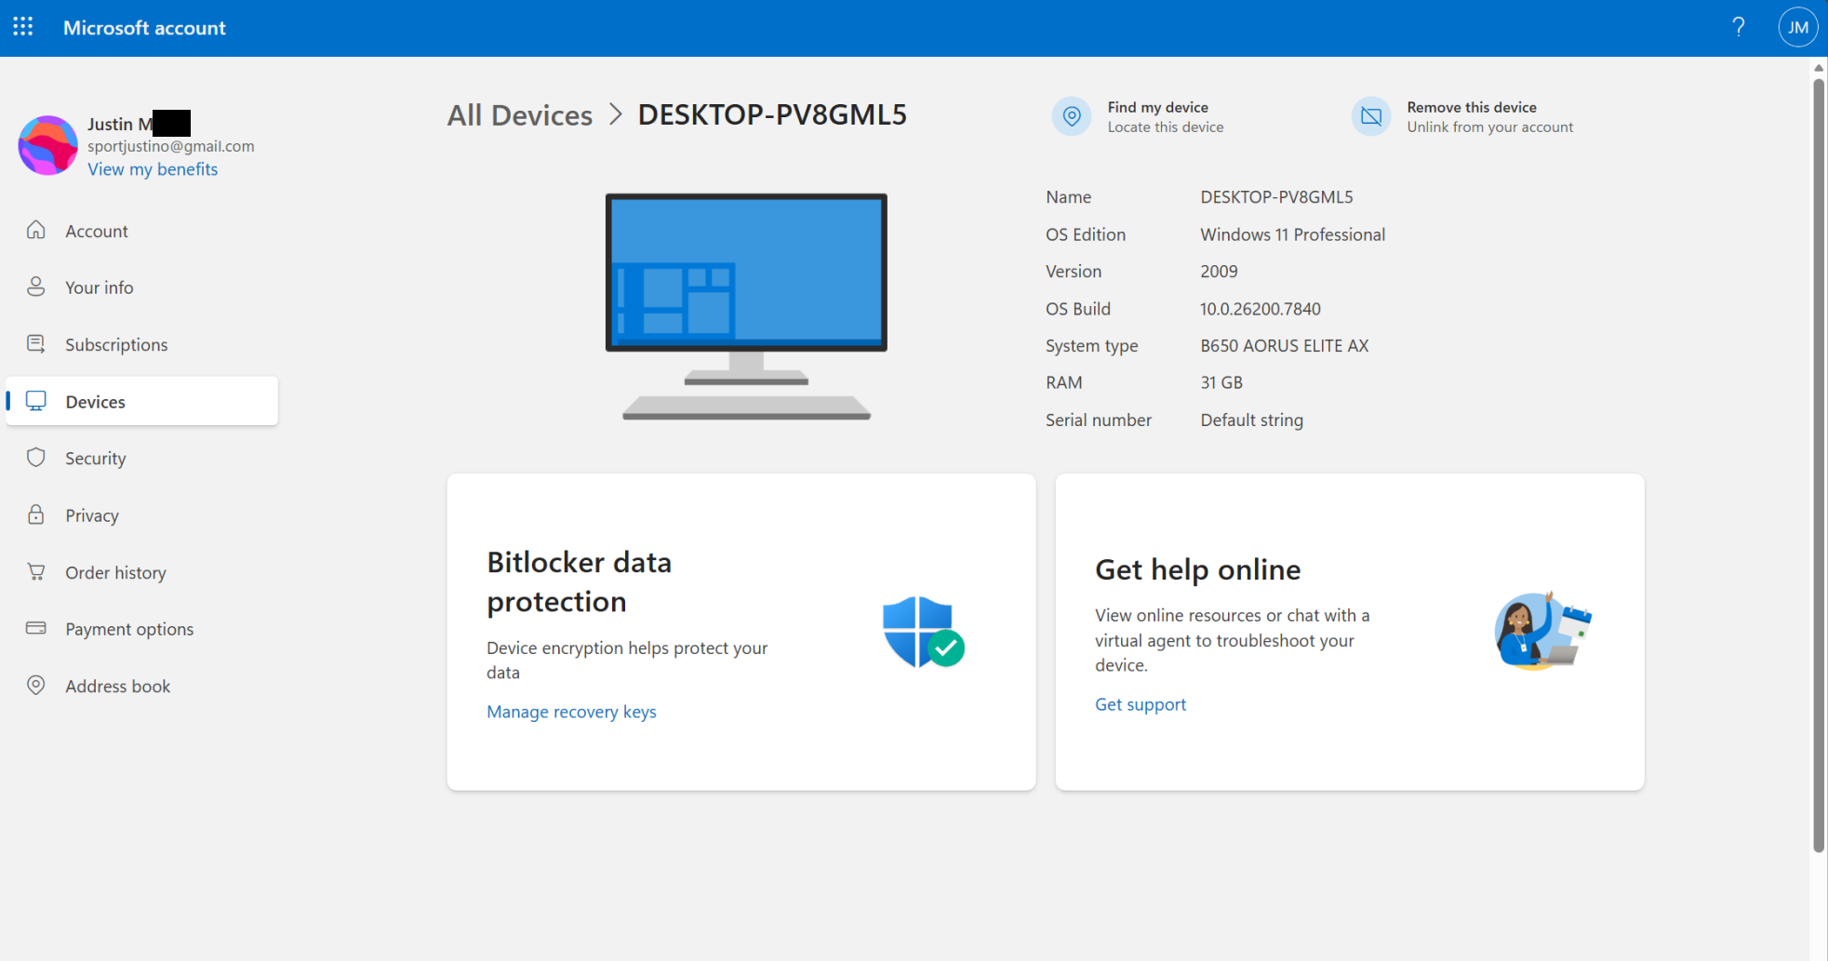1828x961 pixels.
Task: Click the Address book pin icon
Action: [x=36, y=686]
